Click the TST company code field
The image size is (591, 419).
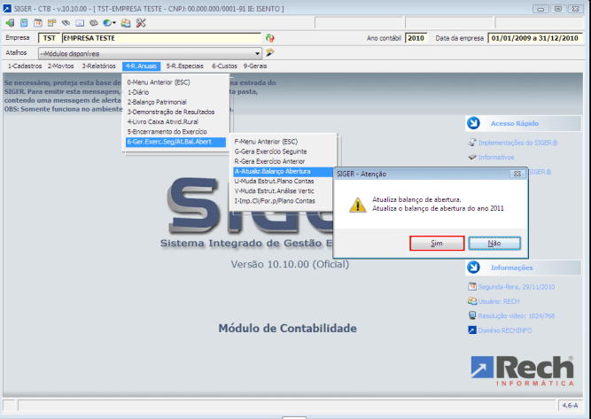pyautogui.click(x=49, y=38)
